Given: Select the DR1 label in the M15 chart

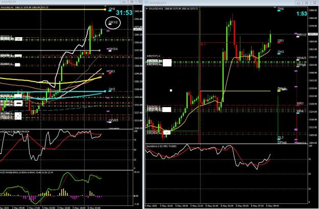Looking at the screenshot, I should pyautogui.click(x=281, y=41).
